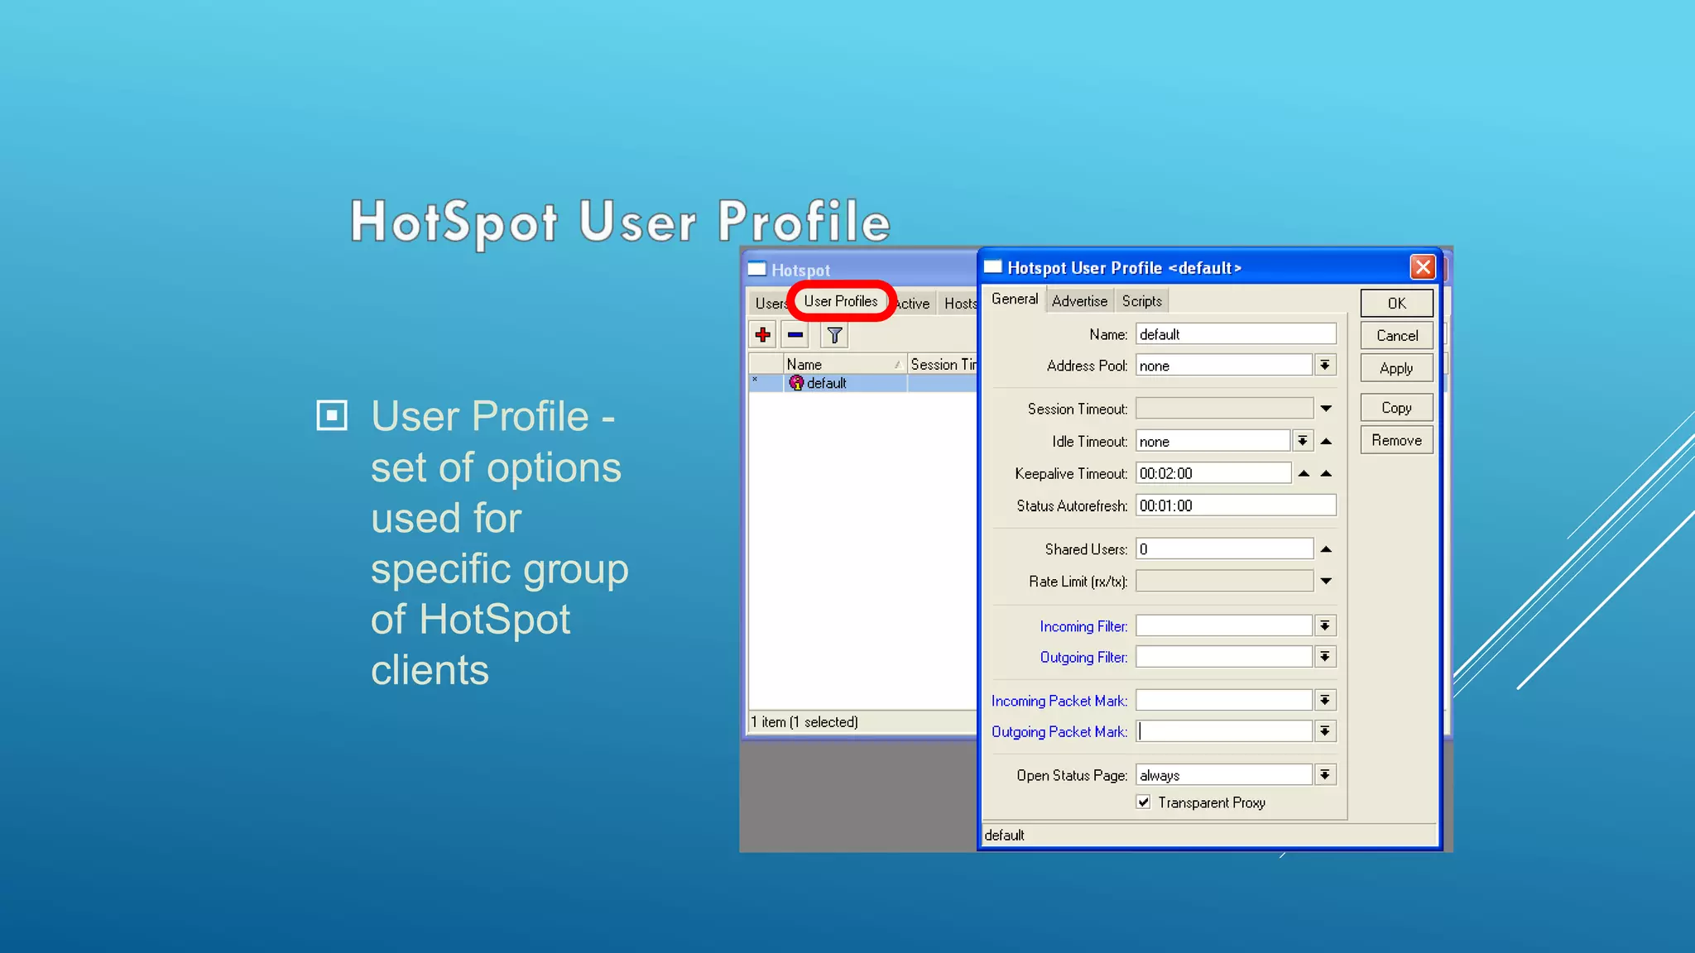Click the OK button
This screenshot has height=953, width=1695.
click(x=1396, y=304)
